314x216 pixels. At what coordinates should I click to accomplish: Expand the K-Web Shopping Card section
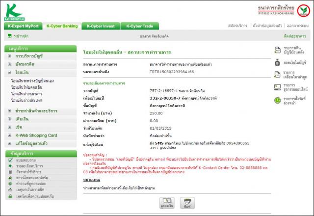(9, 135)
